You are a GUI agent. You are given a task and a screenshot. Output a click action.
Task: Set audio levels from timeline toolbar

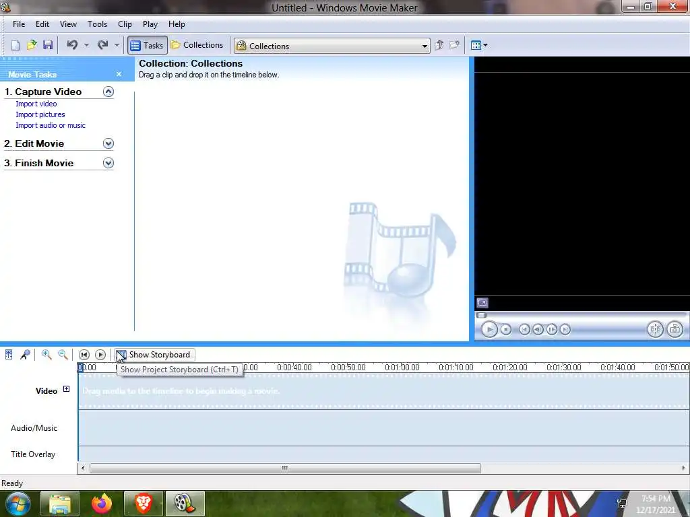pos(9,354)
